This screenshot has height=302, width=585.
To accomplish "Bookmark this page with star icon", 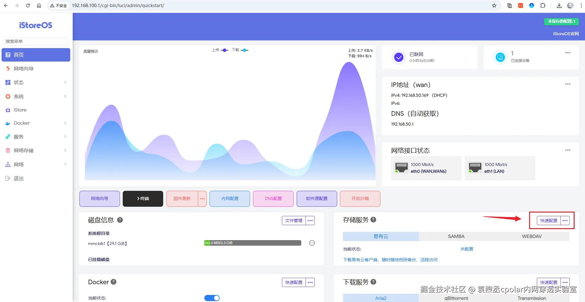I will 494,6.
